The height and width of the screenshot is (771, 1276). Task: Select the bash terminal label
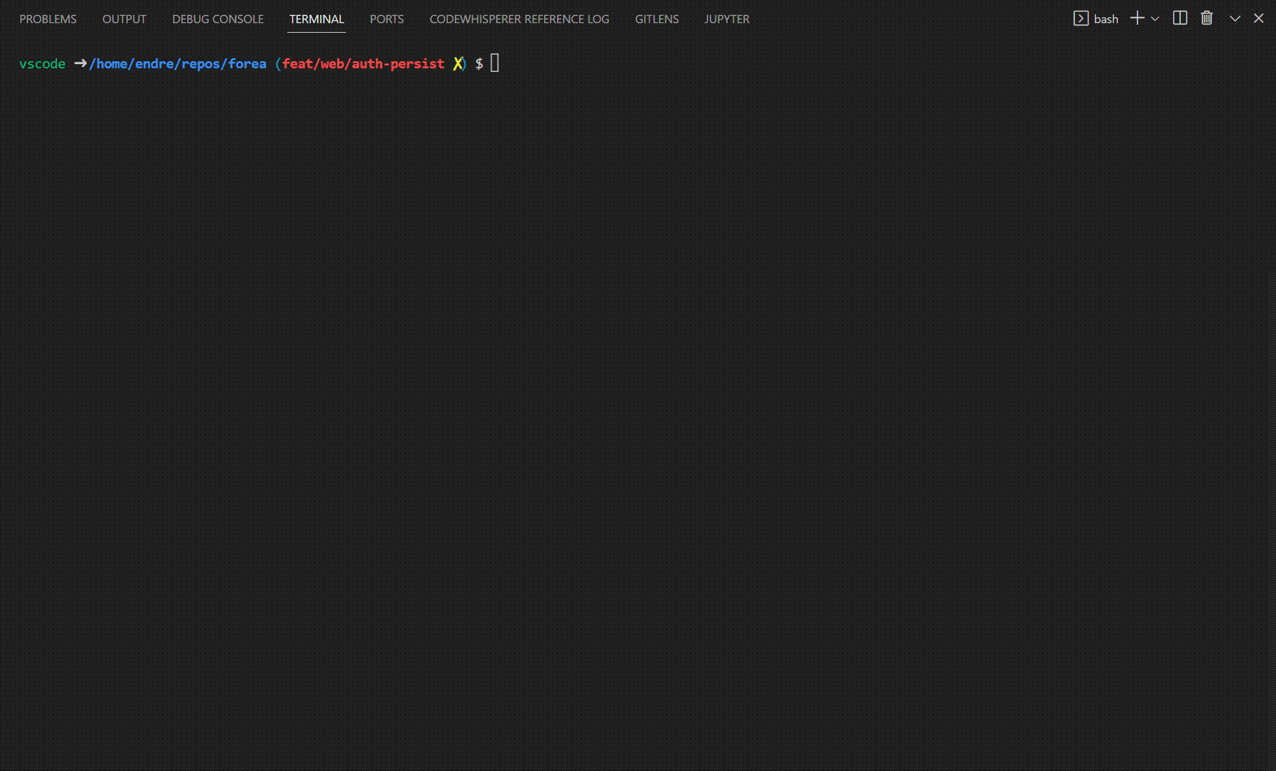1105,19
